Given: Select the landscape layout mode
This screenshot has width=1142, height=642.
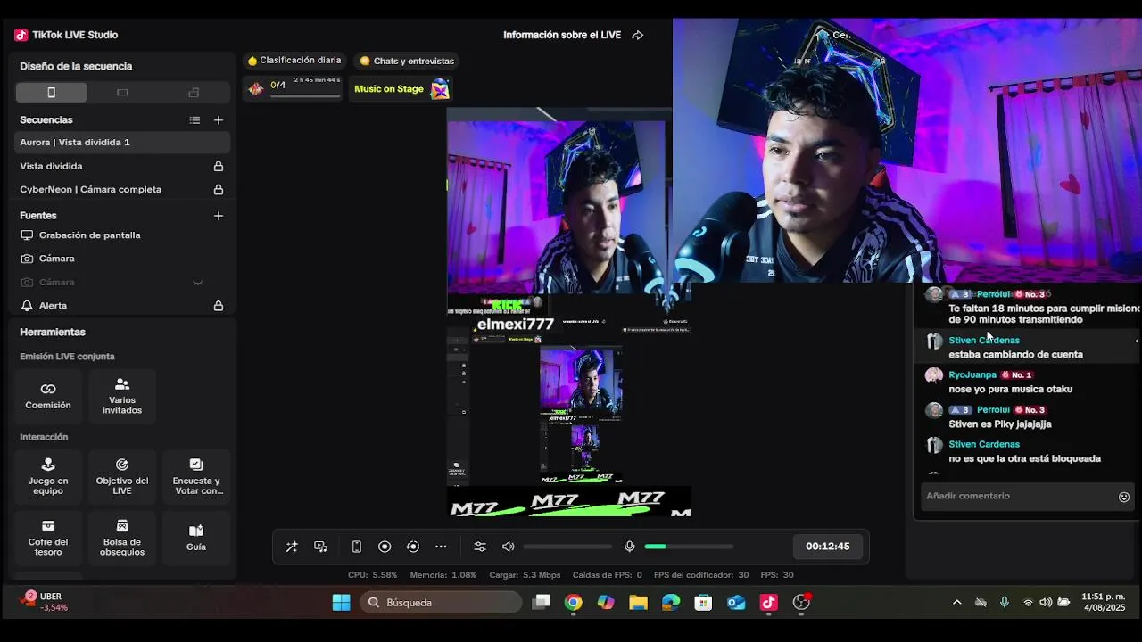Looking at the screenshot, I should pyautogui.click(x=122, y=93).
